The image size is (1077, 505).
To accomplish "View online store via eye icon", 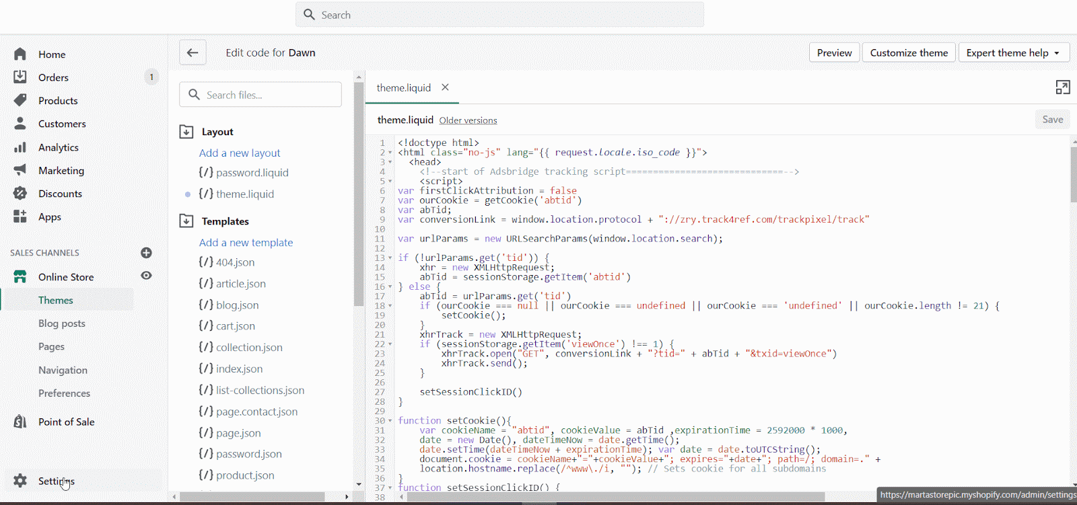I will 146,276.
